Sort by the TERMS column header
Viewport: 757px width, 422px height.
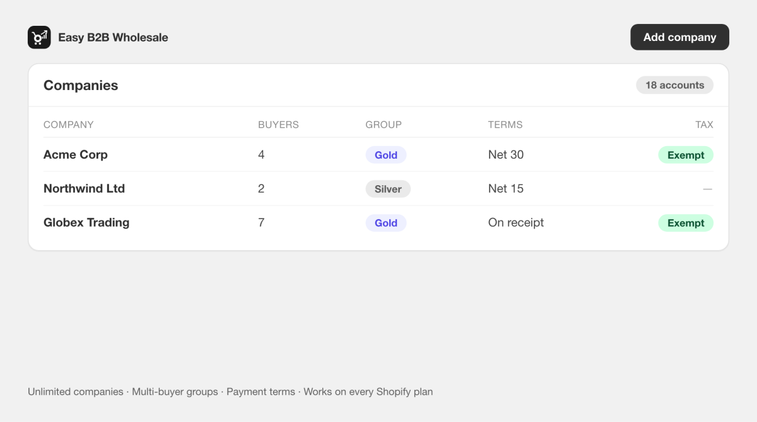point(505,125)
